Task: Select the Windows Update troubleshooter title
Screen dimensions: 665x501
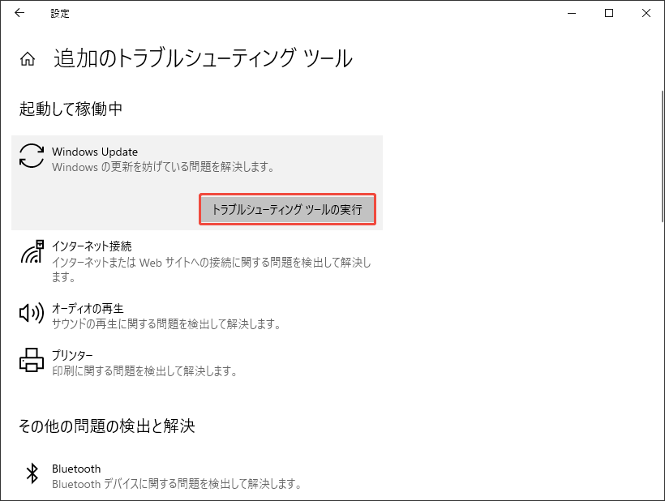Action: (95, 152)
